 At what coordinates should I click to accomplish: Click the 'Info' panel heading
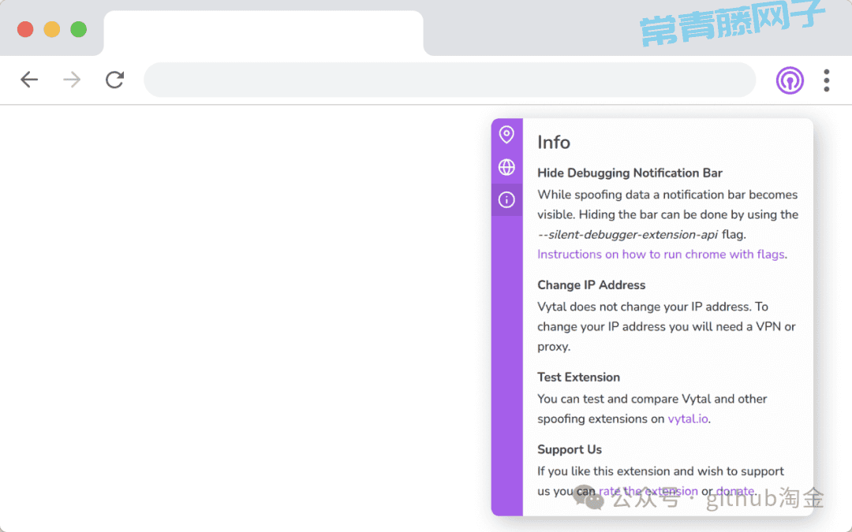[x=554, y=142]
